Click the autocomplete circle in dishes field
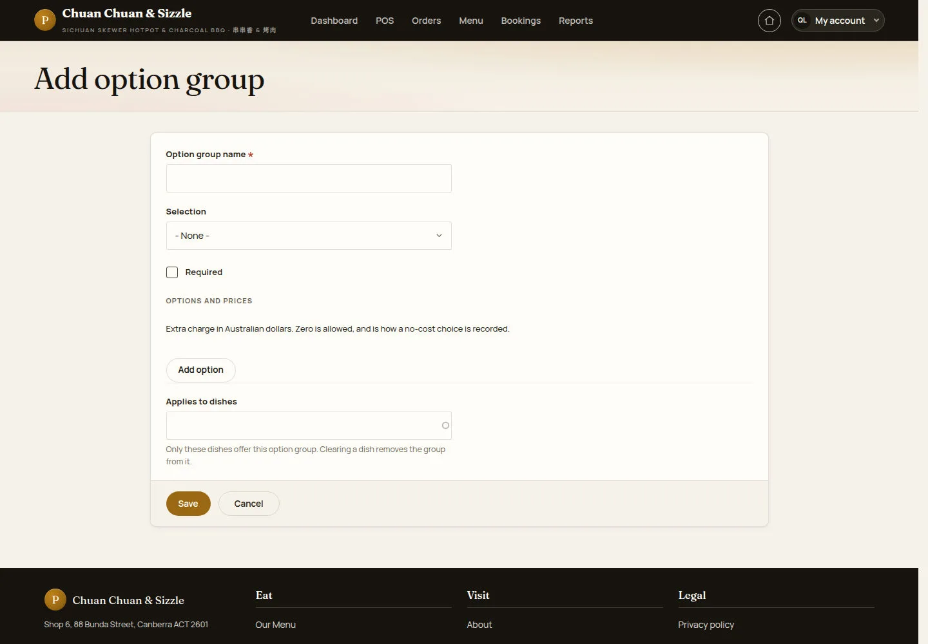Image resolution: width=928 pixels, height=644 pixels. pos(445,426)
